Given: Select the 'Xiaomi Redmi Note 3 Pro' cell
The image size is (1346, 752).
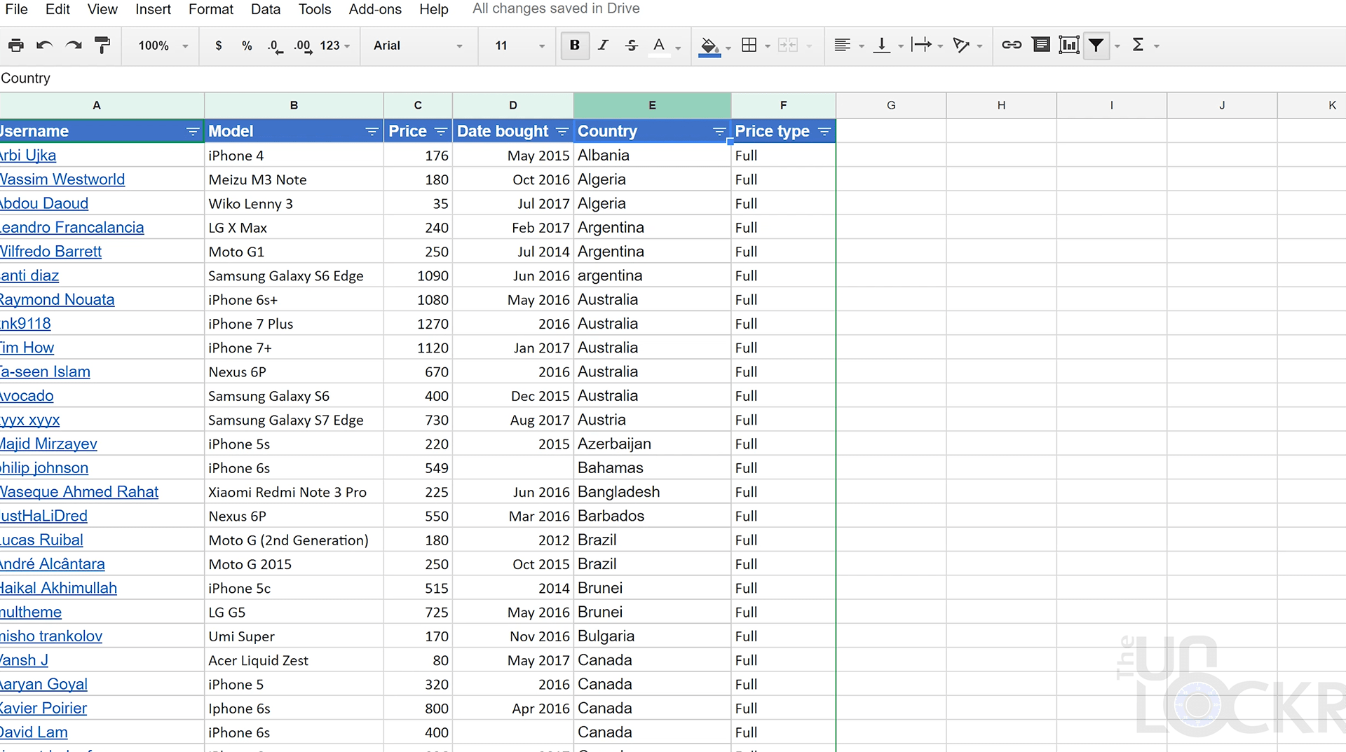Looking at the screenshot, I should point(294,492).
